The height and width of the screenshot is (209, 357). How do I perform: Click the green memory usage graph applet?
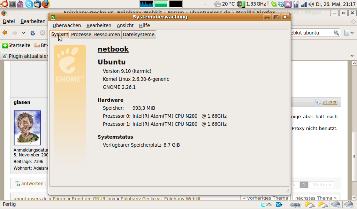161,4
